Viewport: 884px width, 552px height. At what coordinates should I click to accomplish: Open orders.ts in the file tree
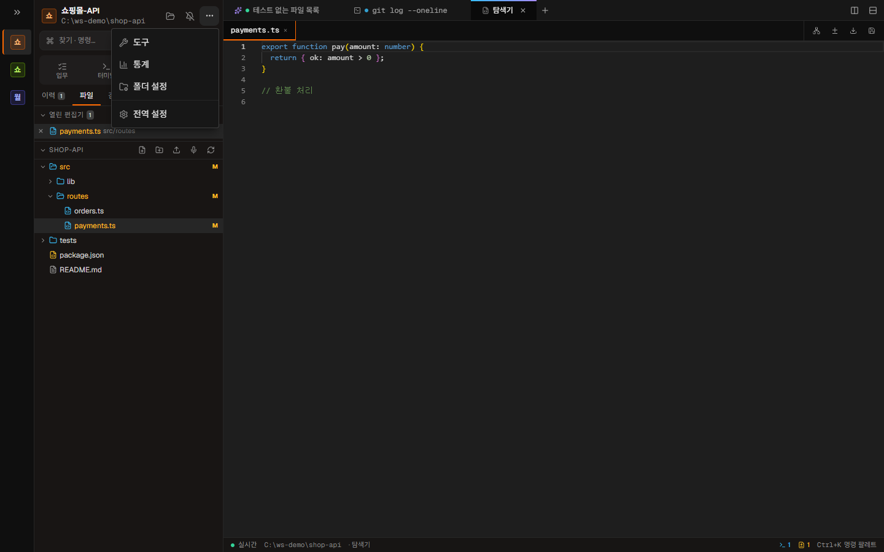[128, 211]
